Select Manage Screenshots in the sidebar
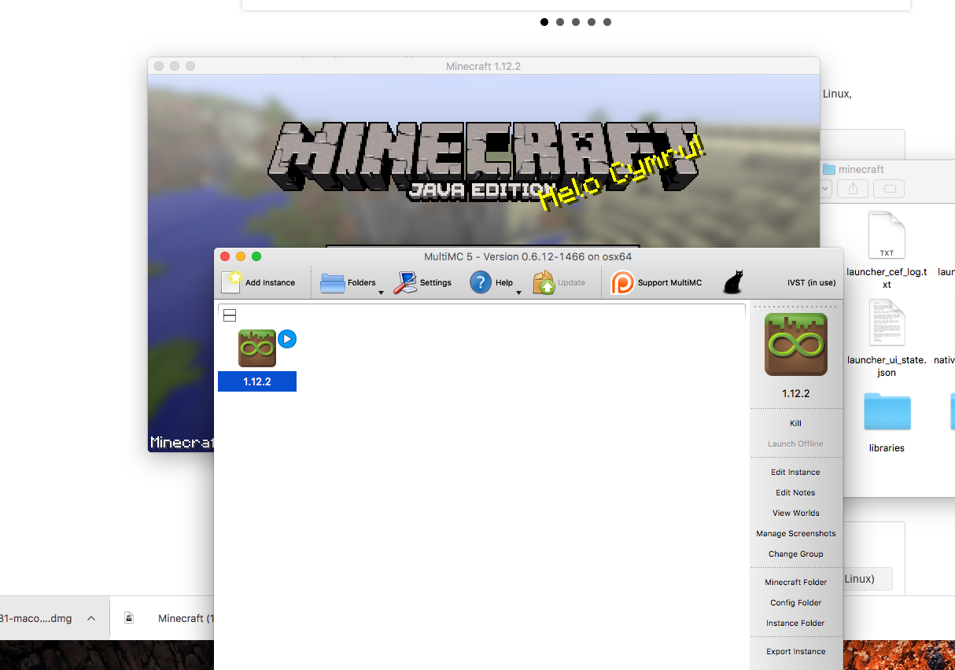 click(x=795, y=533)
